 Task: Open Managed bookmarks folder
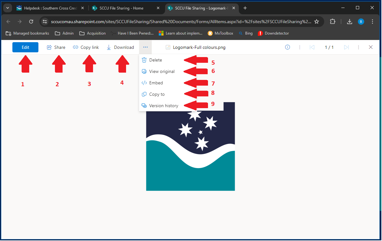[x=27, y=33]
